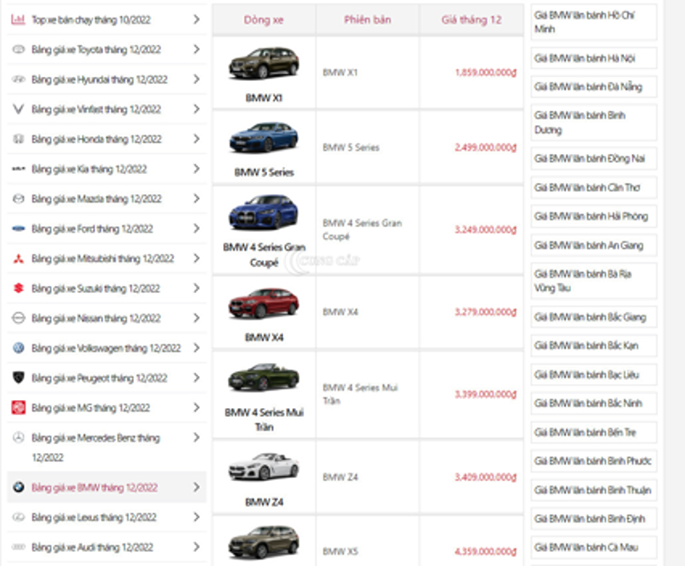The image size is (685, 566).
Task: Open Giá BMW lăn bánh Hà Nội link
Action: [x=584, y=58]
